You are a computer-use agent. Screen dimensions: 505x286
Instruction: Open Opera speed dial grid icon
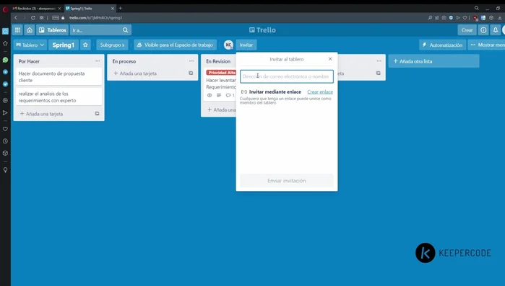tap(42, 18)
